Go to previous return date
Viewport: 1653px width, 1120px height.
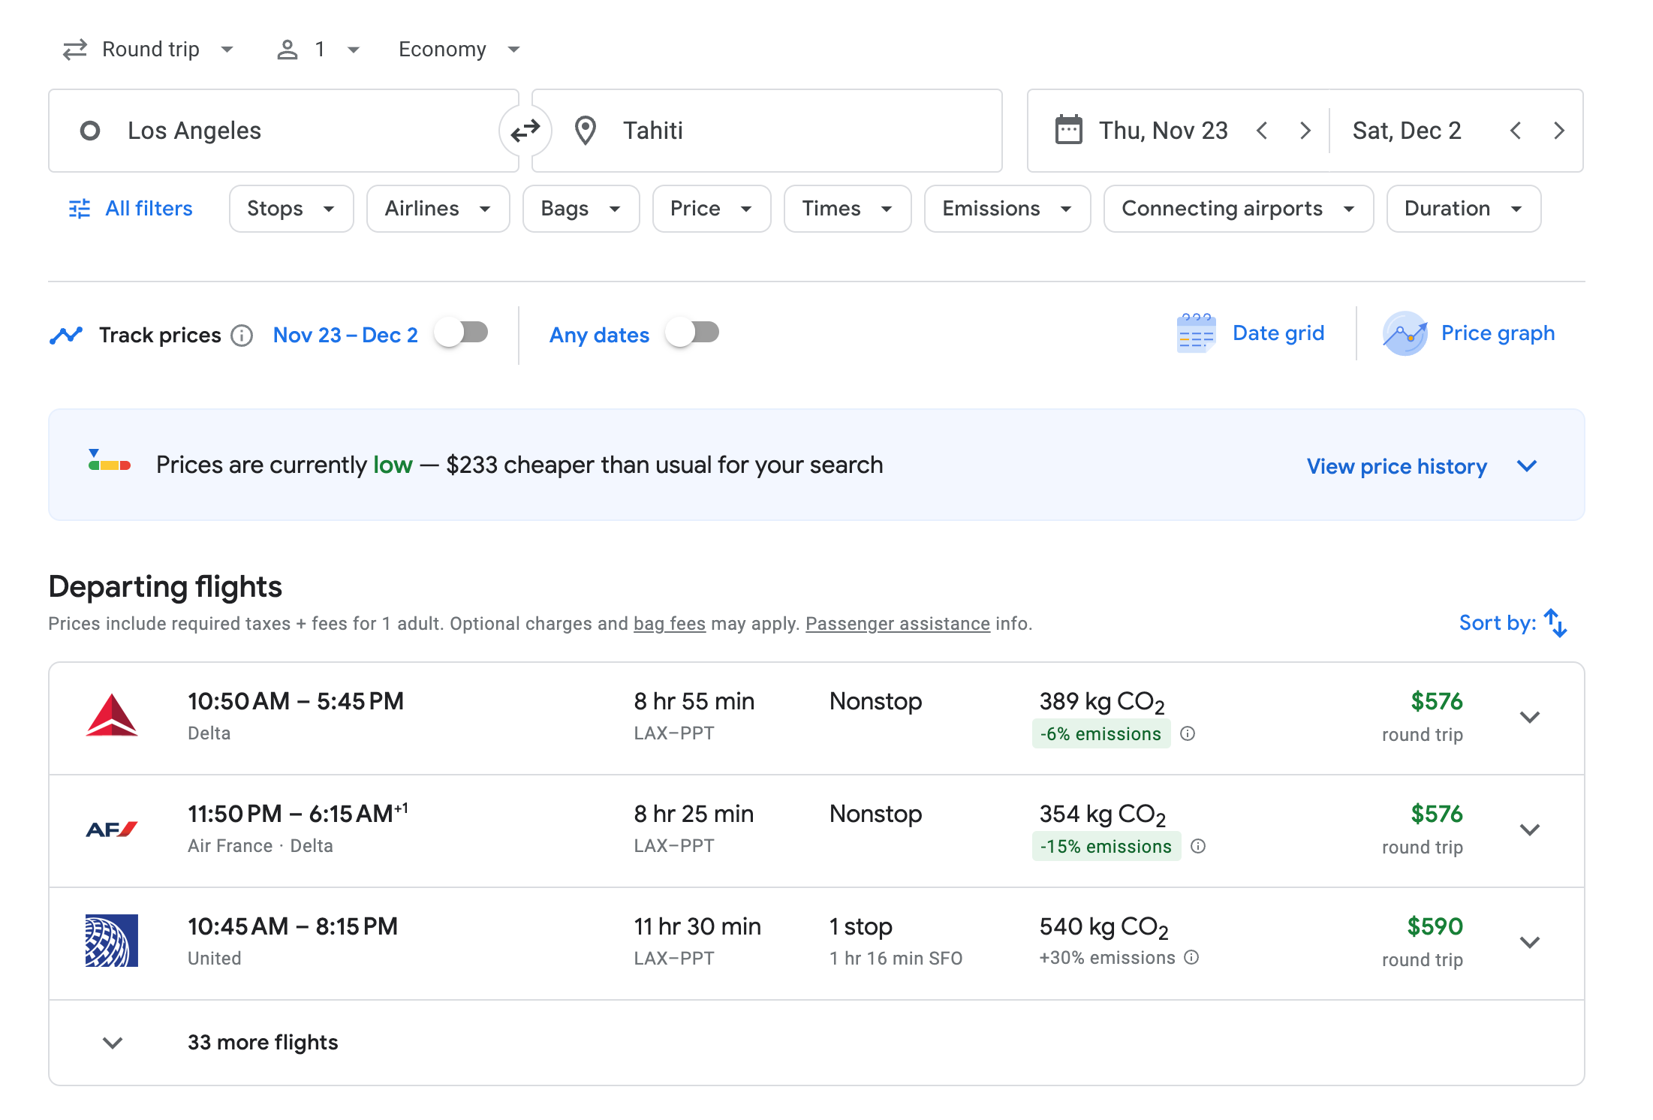(1516, 131)
